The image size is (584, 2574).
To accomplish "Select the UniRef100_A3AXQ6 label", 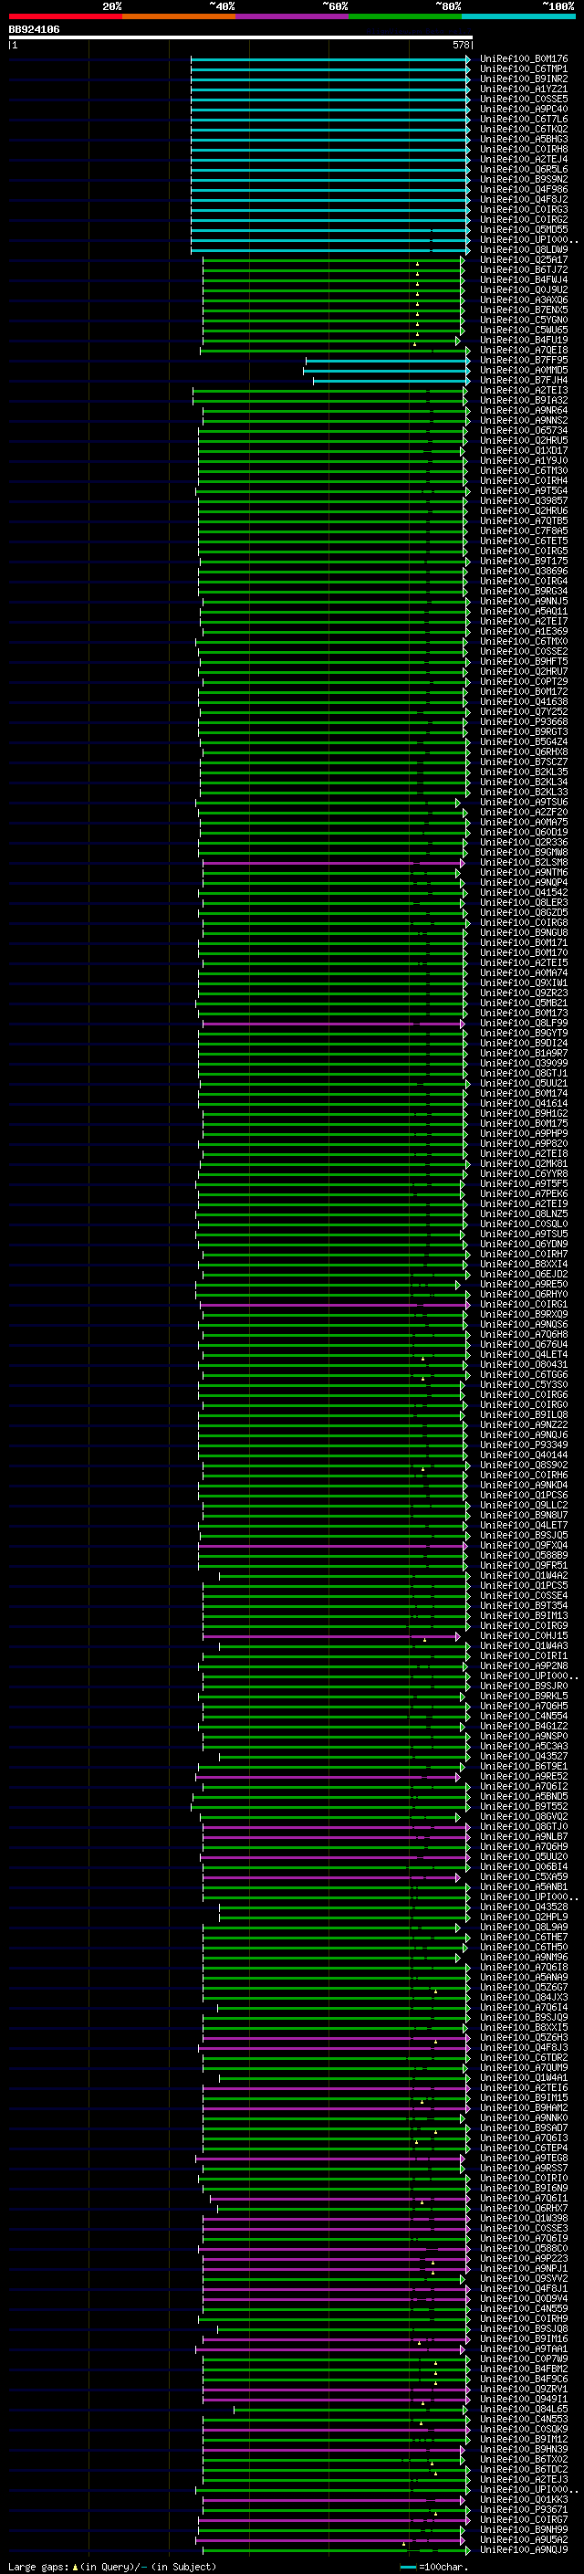I will (523, 299).
